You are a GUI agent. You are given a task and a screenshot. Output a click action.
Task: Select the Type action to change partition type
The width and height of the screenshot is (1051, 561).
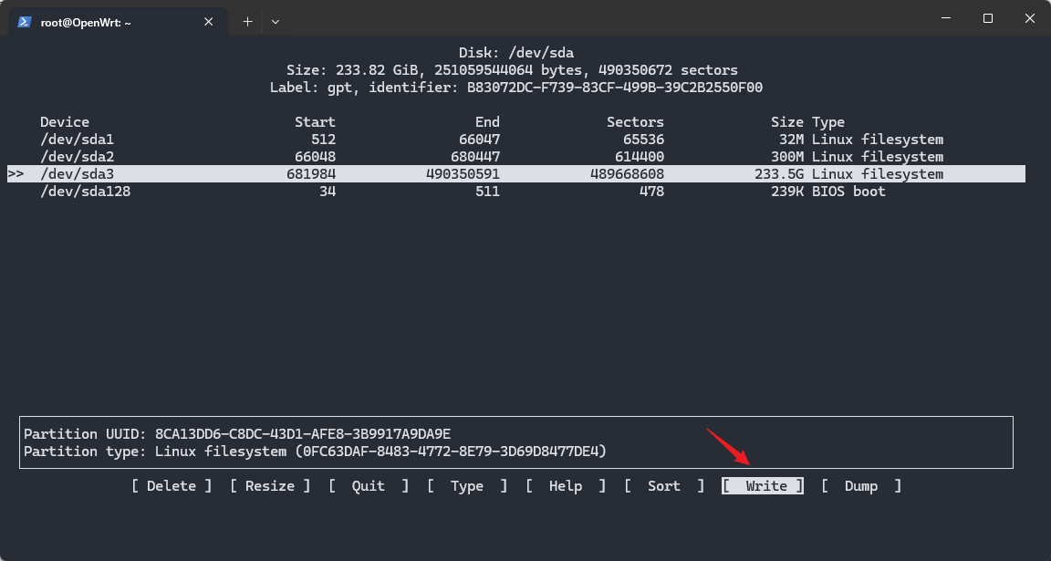click(x=466, y=485)
